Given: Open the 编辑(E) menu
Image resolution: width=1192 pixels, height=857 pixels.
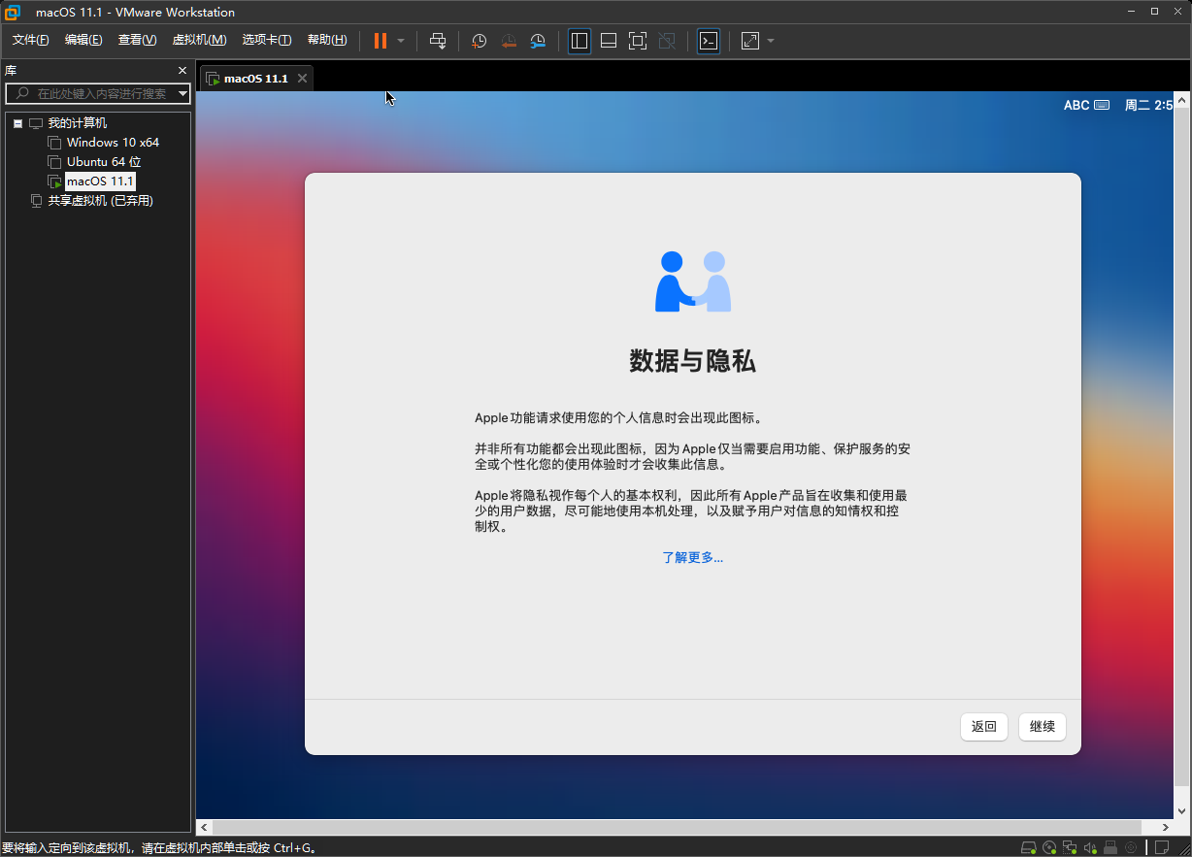Looking at the screenshot, I should point(83,40).
